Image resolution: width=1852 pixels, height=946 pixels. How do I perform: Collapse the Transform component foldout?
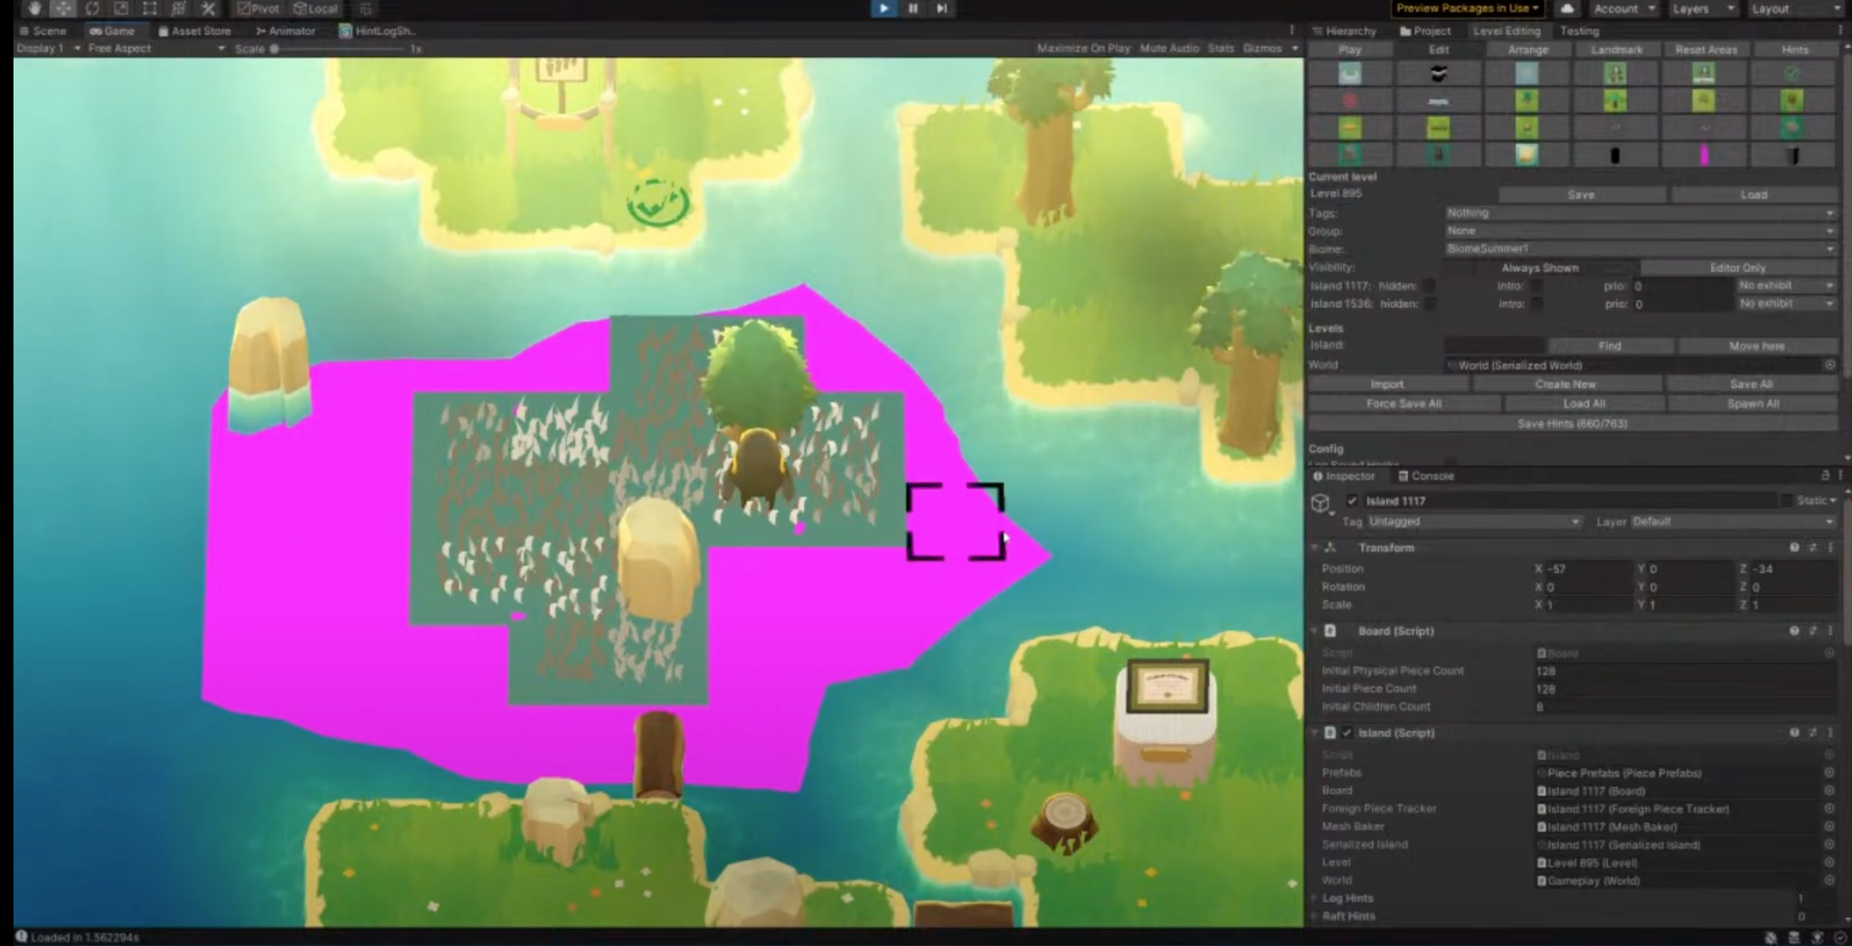click(1315, 548)
